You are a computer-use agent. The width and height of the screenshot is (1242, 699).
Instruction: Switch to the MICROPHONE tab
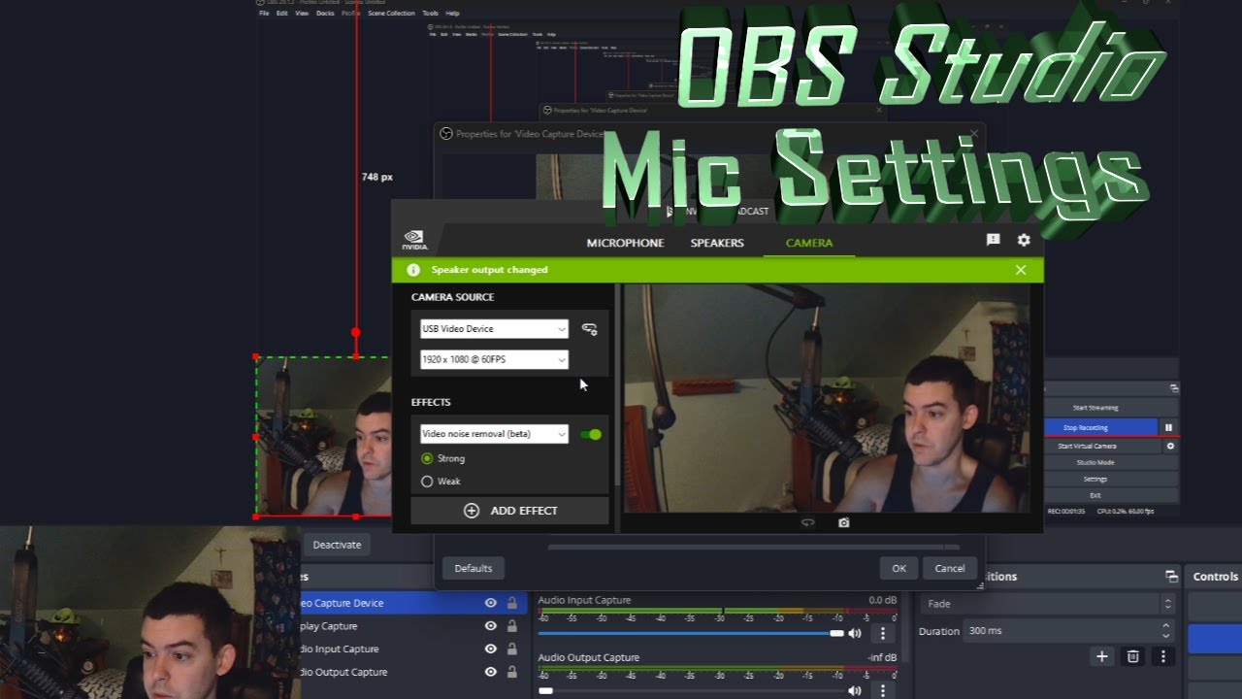[625, 243]
